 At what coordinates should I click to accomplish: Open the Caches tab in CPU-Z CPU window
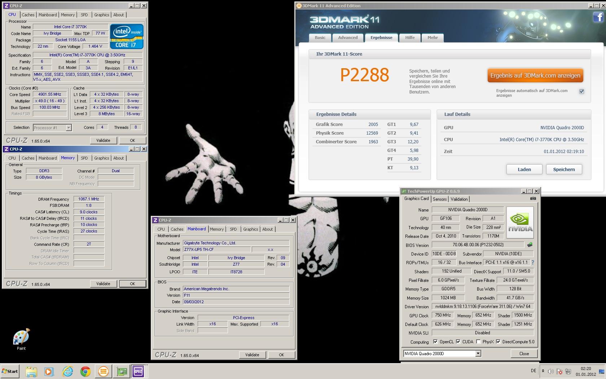pos(28,15)
